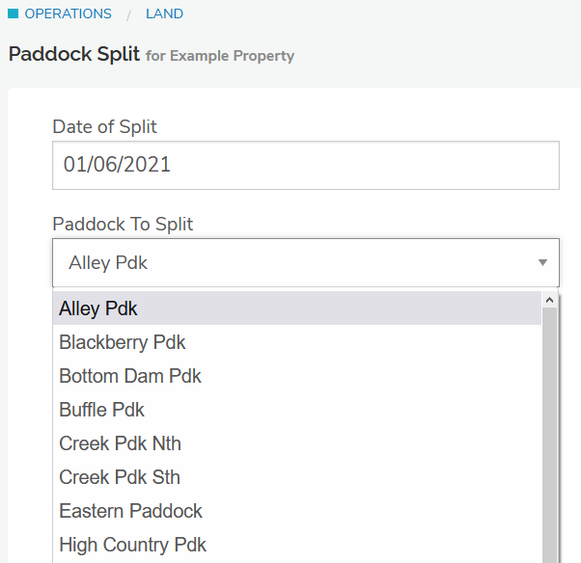
Task: Click the scrollbar up arrow in the list
Action: (550, 300)
